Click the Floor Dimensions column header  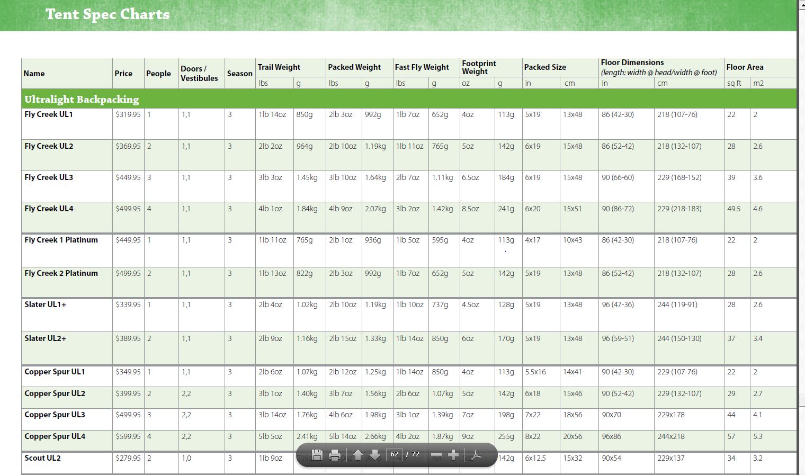(x=659, y=67)
